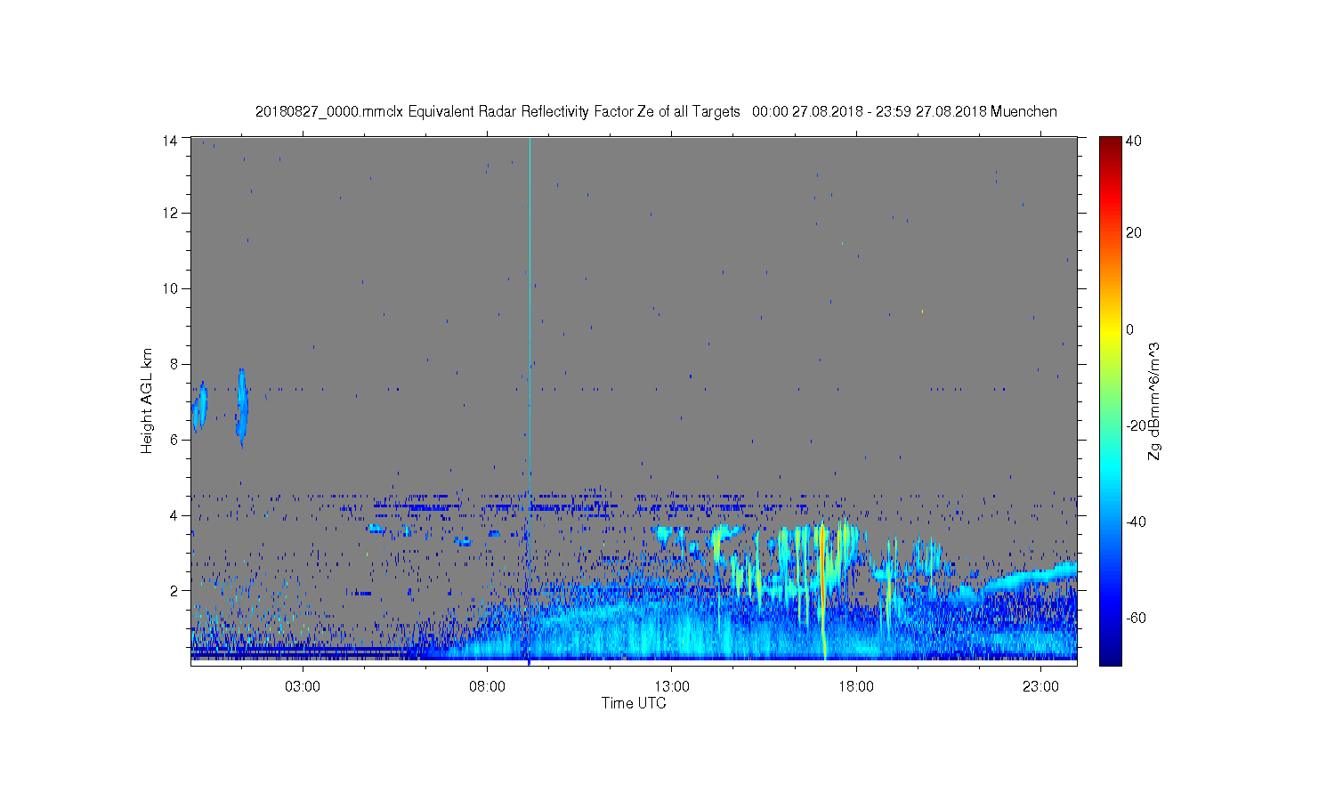Click the height tick label 4
The width and height of the screenshot is (1335, 801).
tap(174, 515)
